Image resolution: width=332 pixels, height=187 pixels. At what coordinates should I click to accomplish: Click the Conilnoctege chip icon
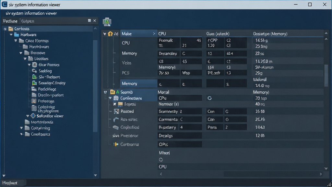click(116, 98)
